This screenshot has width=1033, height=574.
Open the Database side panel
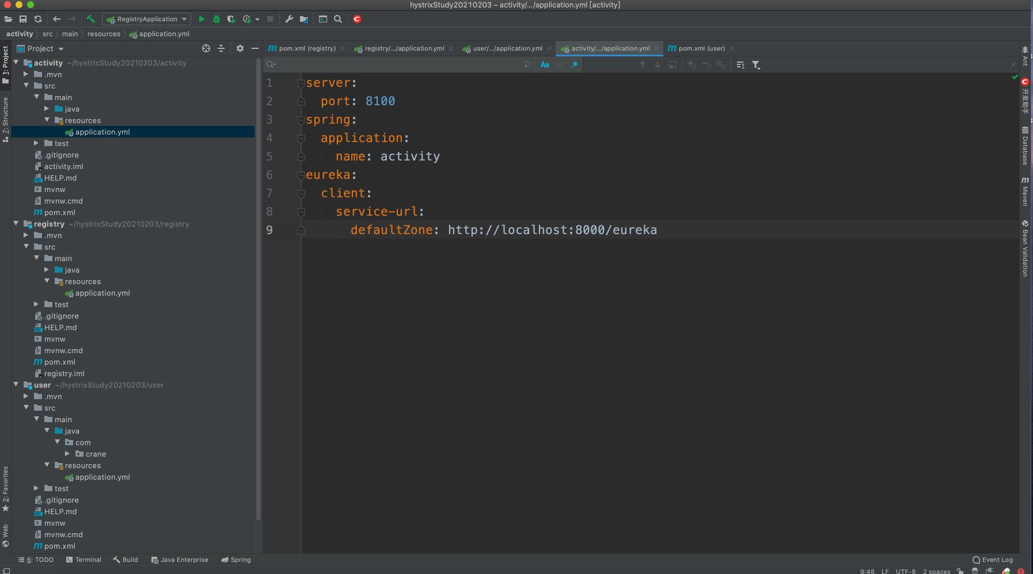click(x=1025, y=146)
